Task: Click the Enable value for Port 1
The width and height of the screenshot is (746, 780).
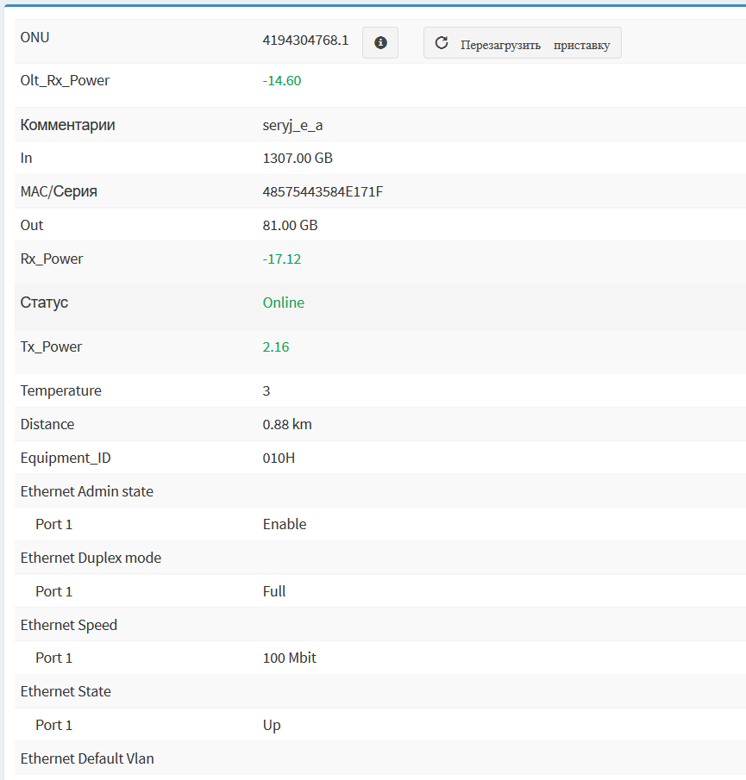Action: (x=285, y=525)
